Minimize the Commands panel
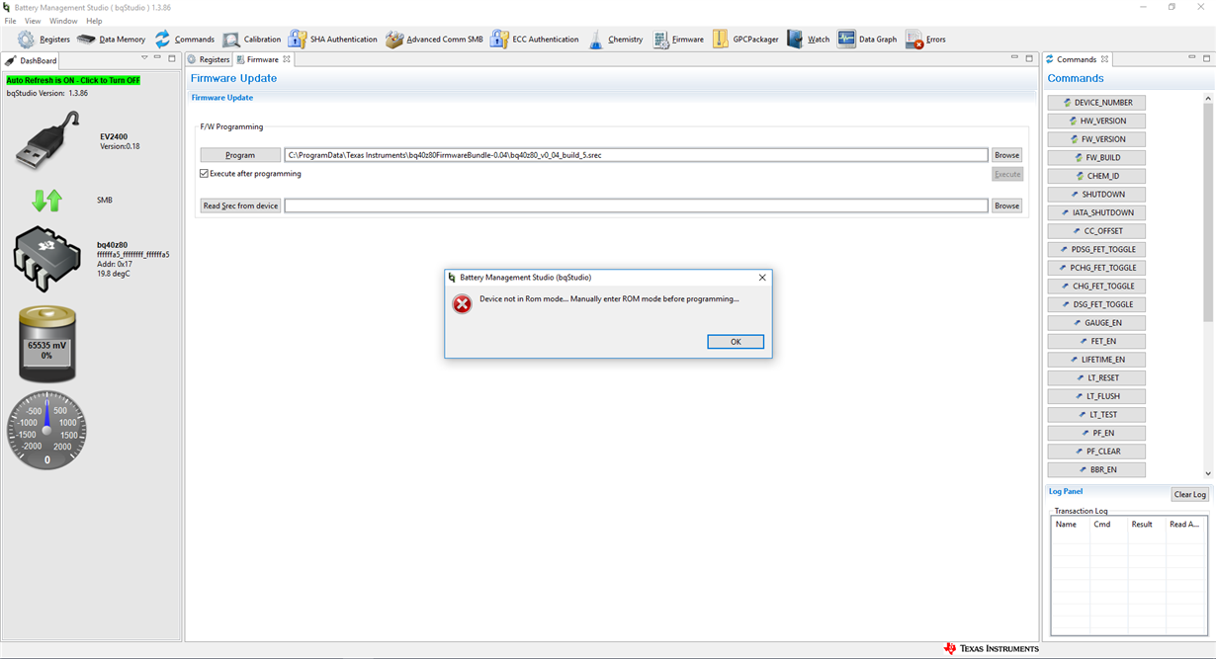Image resolution: width=1216 pixels, height=659 pixels. (1191, 58)
